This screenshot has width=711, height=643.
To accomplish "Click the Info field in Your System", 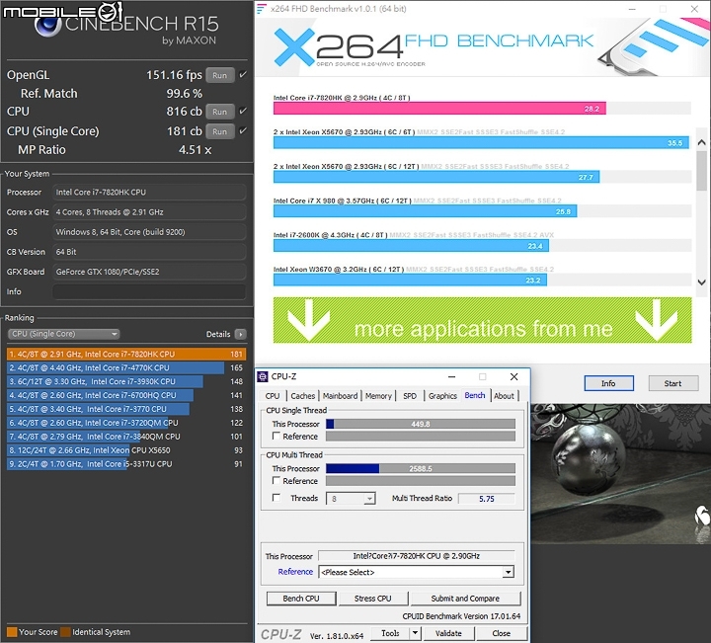I will tap(149, 291).
